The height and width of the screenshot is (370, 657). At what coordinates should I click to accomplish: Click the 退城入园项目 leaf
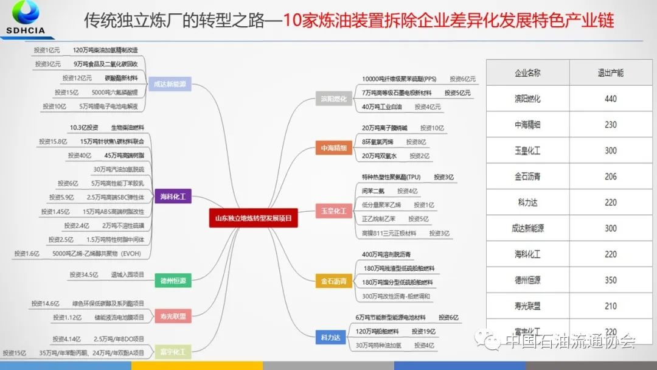click(127, 274)
